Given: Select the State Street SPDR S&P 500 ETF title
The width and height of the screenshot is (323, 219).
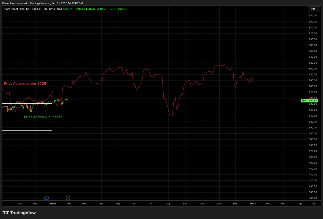Looking at the screenshot, I should click(23, 9).
